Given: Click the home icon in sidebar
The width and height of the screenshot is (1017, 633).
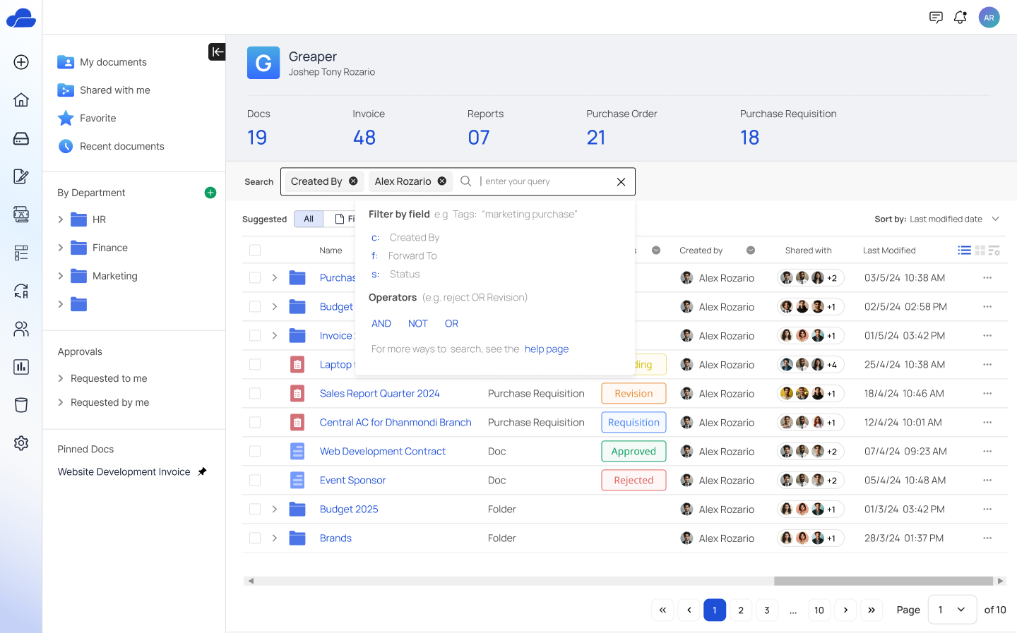Looking at the screenshot, I should pos(21,100).
